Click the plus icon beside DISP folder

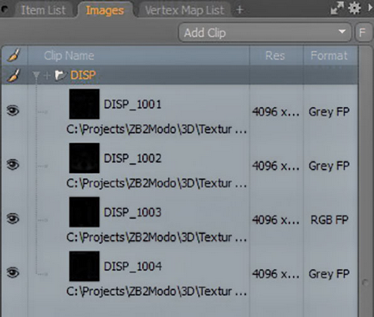click(x=47, y=76)
